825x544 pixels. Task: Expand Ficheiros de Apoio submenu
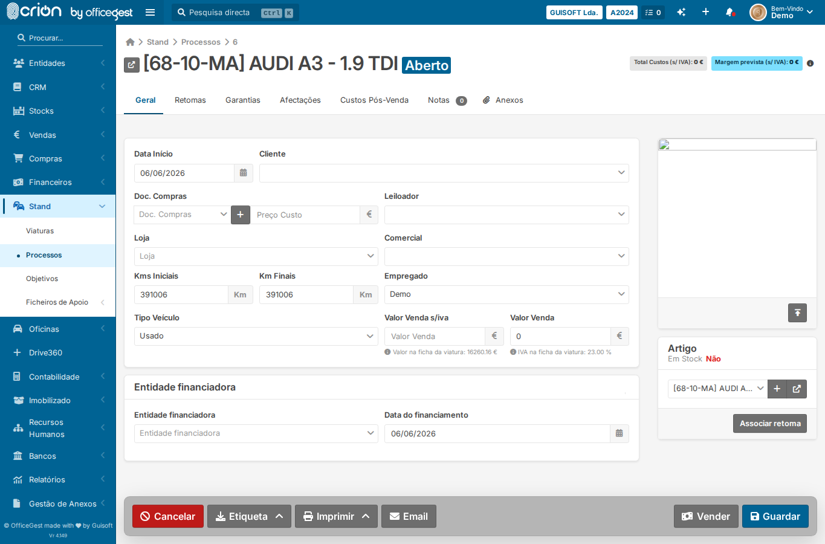(x=58, y=302)
